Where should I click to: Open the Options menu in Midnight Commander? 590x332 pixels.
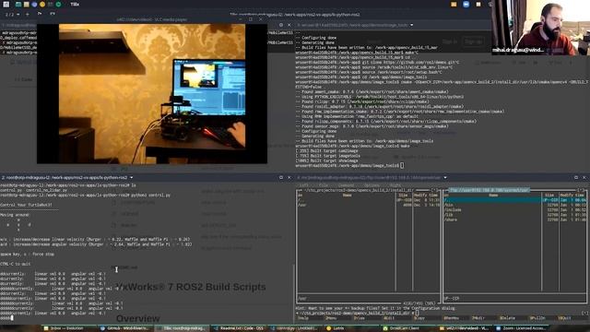coord(372,185)
